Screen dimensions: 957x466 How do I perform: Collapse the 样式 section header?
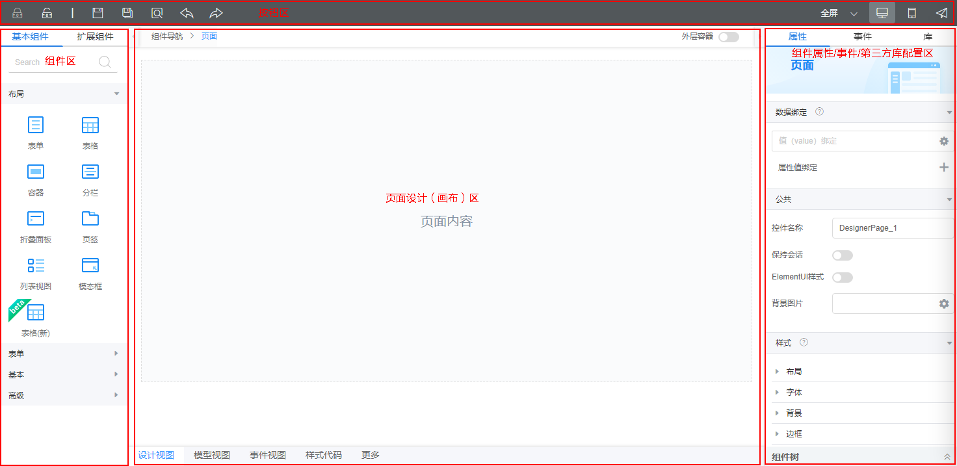(860, 343)
